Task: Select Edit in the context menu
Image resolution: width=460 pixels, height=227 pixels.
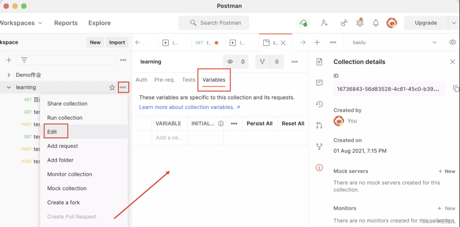Action: pos(52,132)
